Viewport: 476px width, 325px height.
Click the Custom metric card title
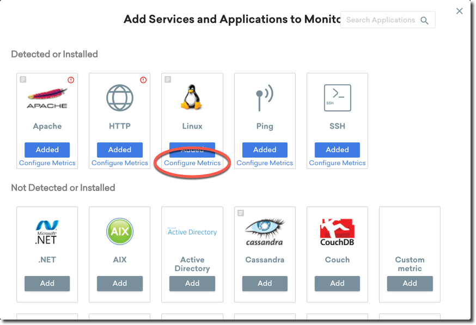pyautogui.click(x=410, y=264)
